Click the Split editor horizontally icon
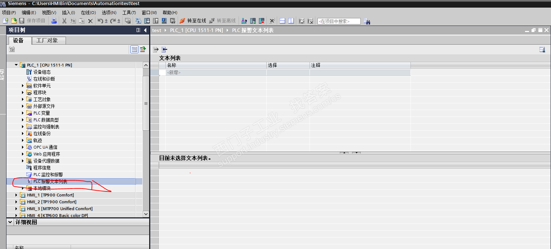551x249 pixels. click(x=283, y=21)
